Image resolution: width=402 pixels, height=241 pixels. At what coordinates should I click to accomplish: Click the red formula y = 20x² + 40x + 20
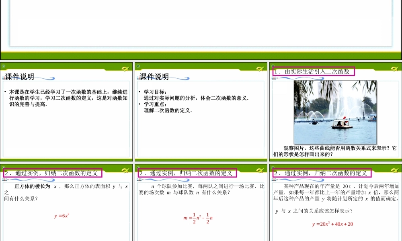click(332, 224)
